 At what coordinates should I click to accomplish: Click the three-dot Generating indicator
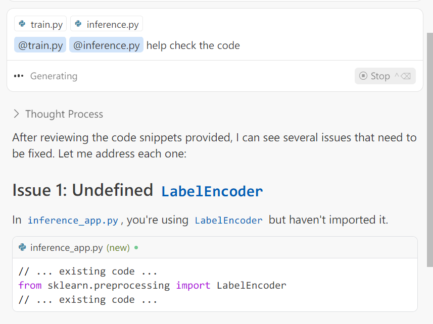(19, 76)
